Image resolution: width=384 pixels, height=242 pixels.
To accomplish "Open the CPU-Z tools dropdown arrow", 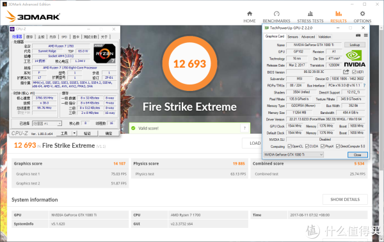I will point(74,133).
